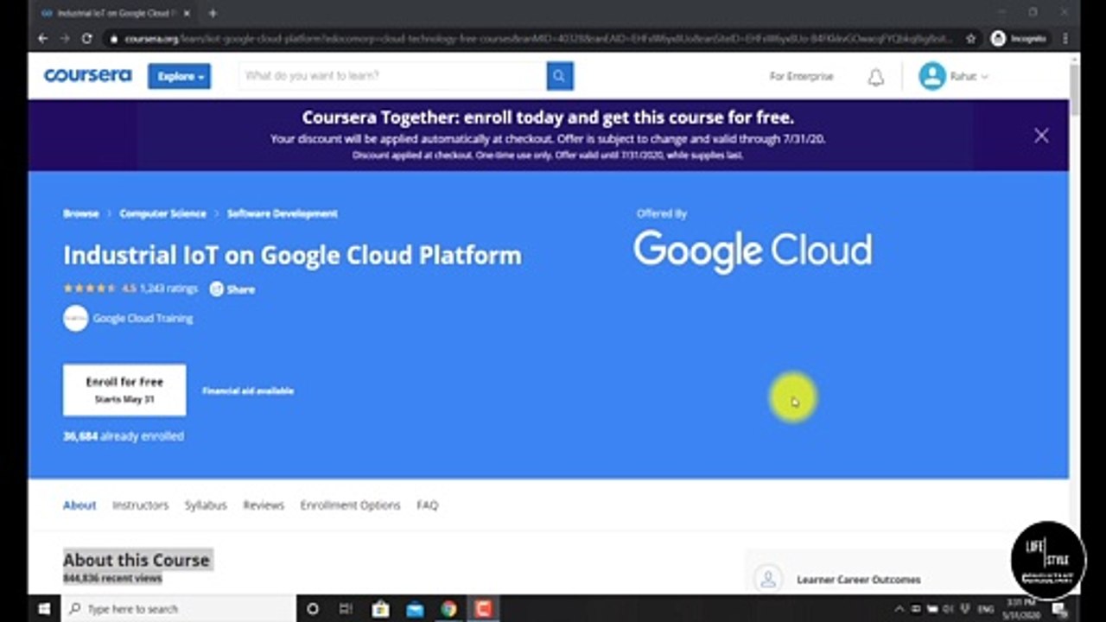Bookmark this page with the star icon

coord(971,39)
